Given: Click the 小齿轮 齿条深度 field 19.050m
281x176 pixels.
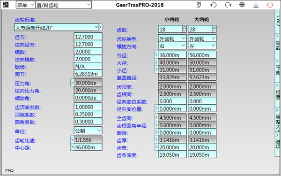Looking at the screenshot, I should [172, 154].
